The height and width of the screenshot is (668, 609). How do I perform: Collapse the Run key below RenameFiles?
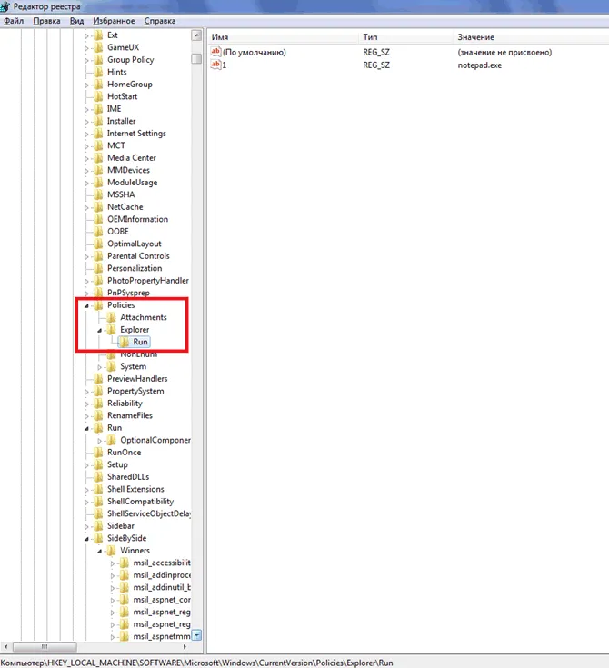pyautogui.click(x=86, y=429)
